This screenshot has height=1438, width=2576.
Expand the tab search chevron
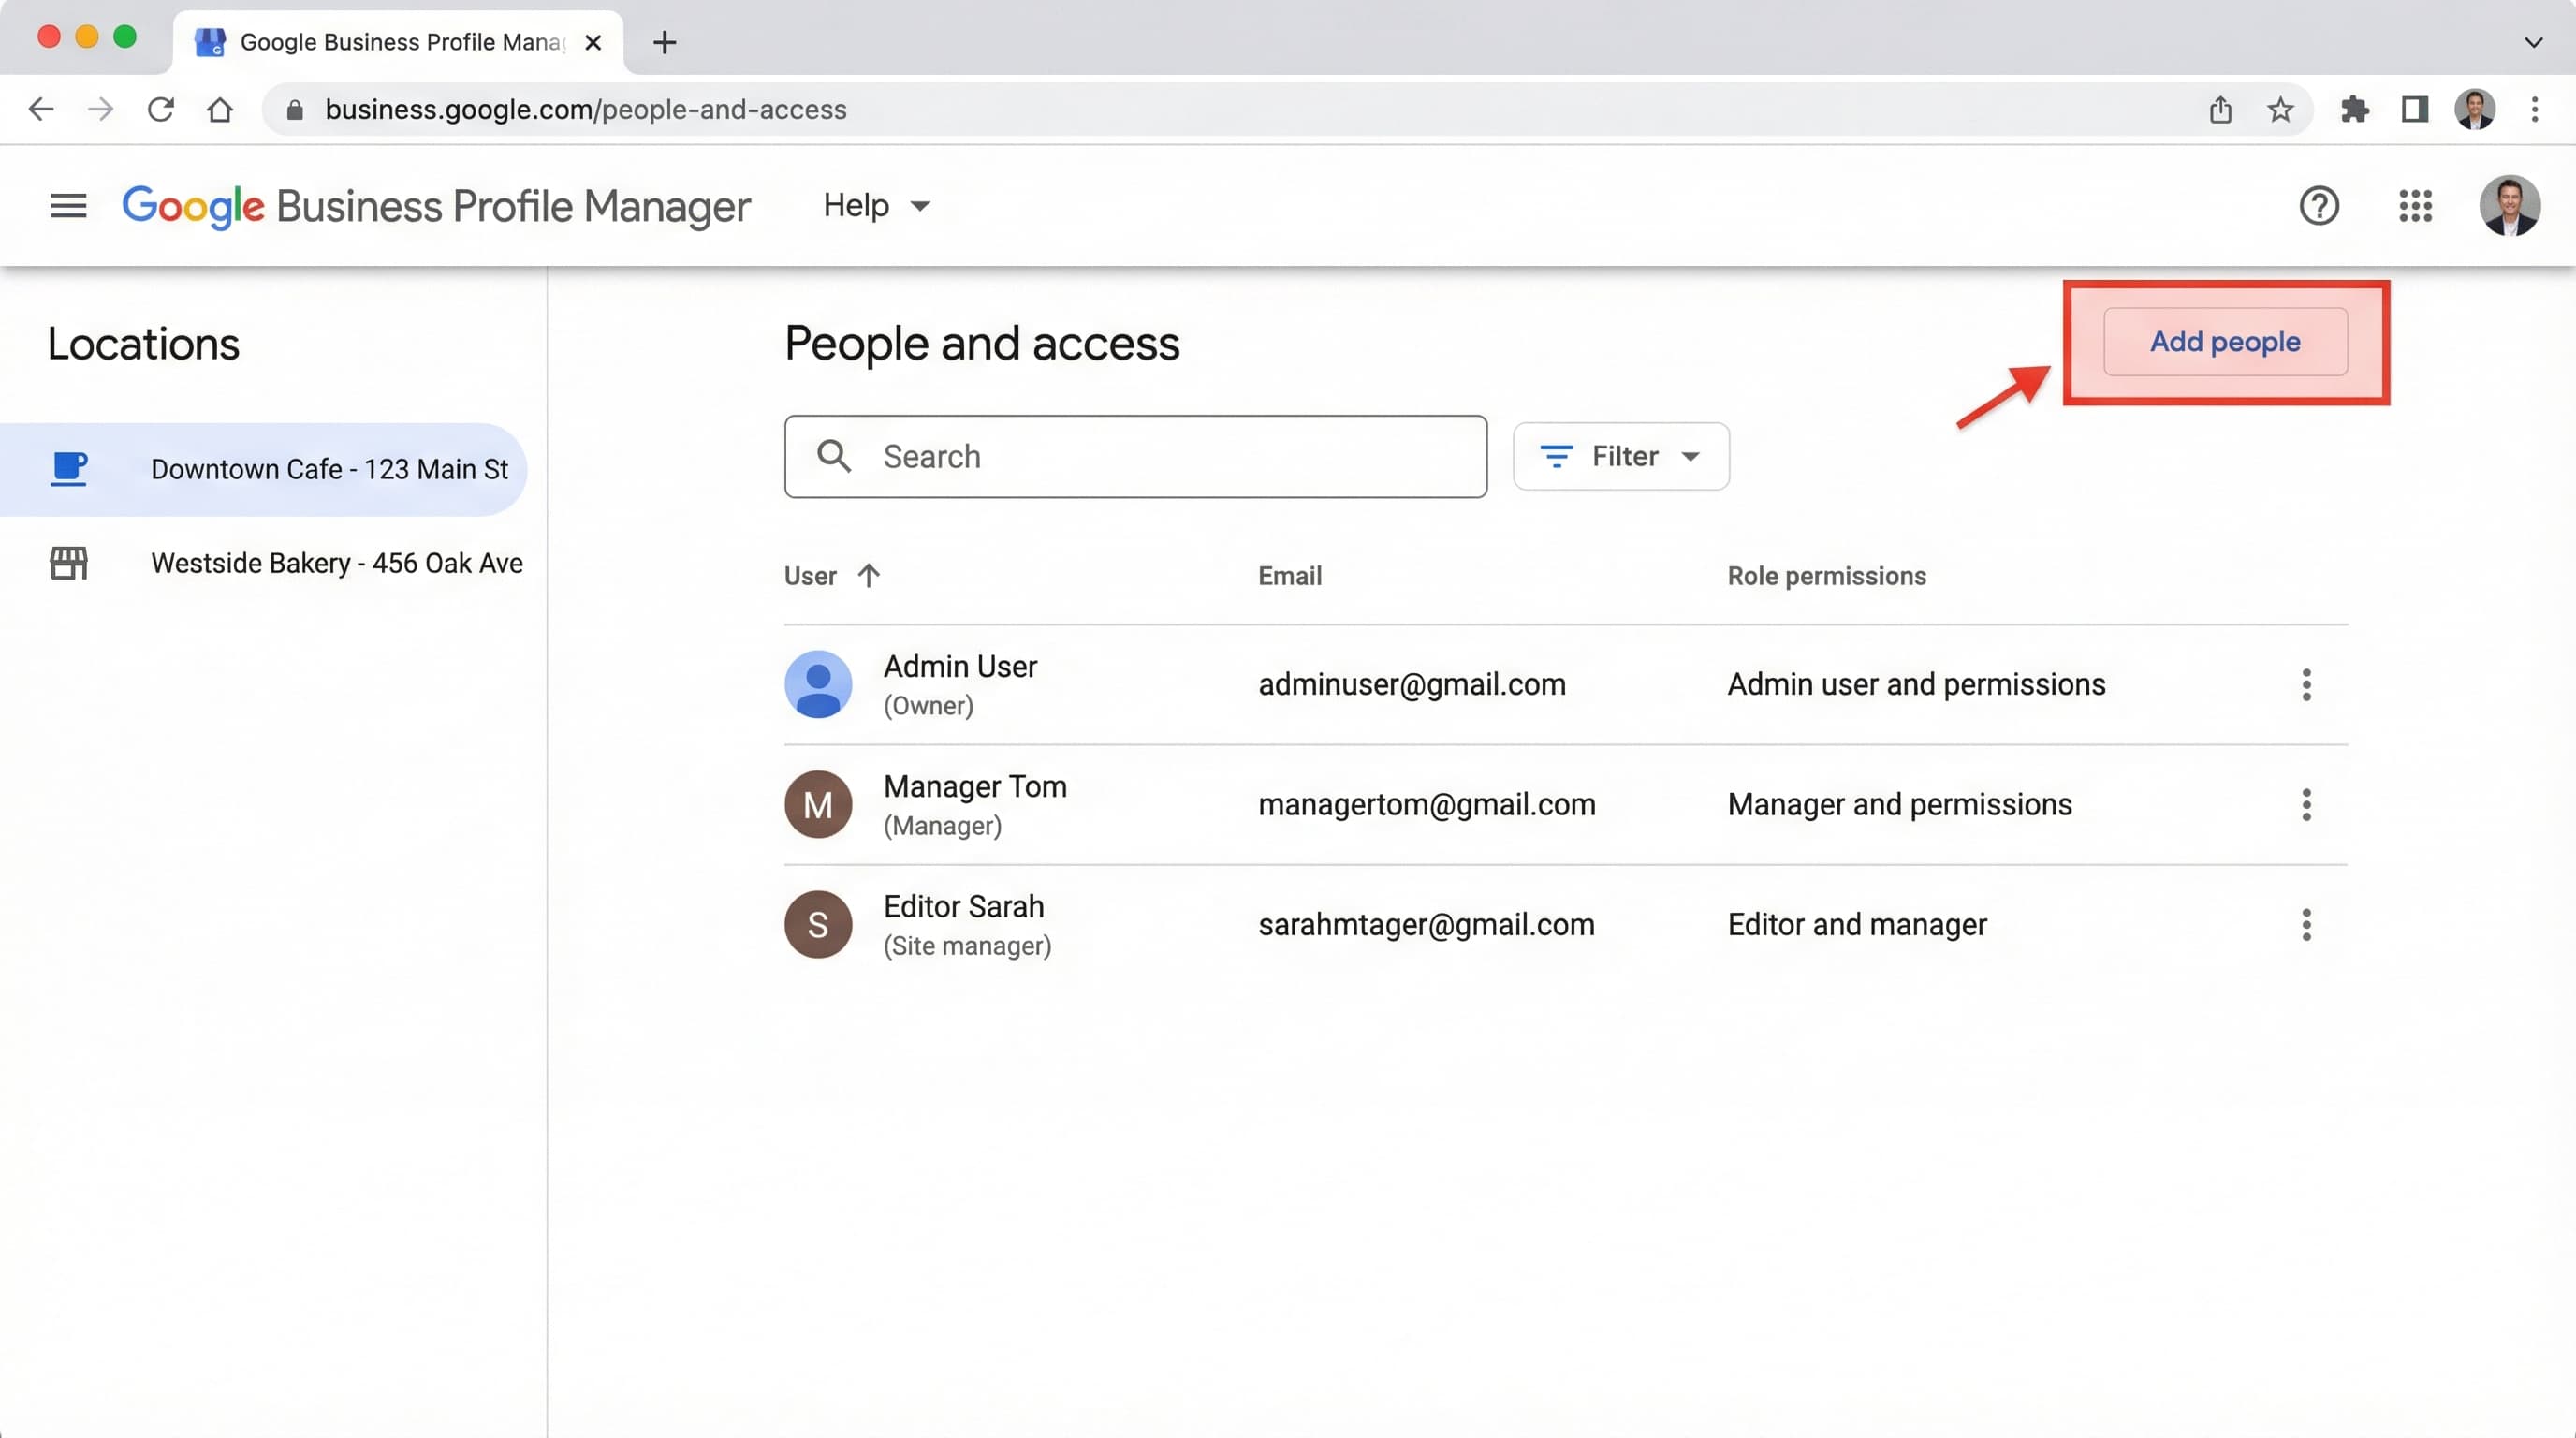click(2533, 42)
